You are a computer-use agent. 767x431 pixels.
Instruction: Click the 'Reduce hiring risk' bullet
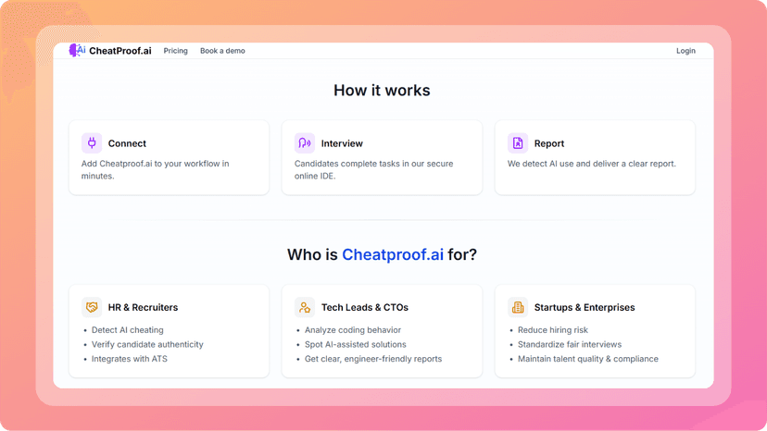pos(553,330)
